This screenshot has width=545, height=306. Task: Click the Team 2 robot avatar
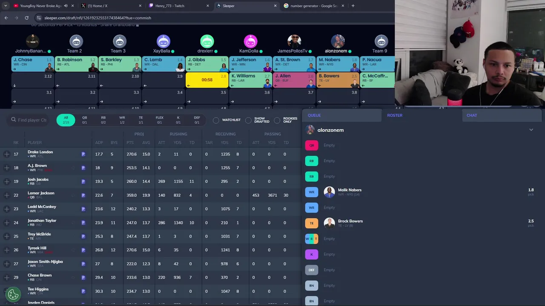point(76,41)
